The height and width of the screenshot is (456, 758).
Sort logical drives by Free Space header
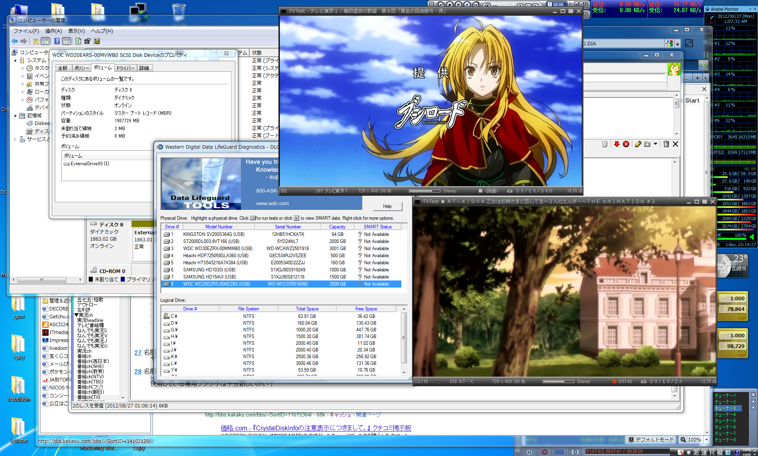pos(366,309)
